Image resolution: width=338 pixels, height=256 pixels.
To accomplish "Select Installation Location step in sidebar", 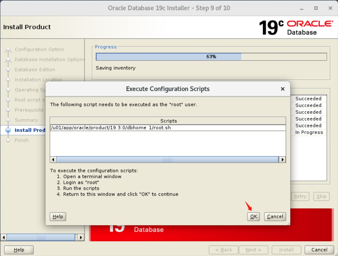I will [38, 80].
